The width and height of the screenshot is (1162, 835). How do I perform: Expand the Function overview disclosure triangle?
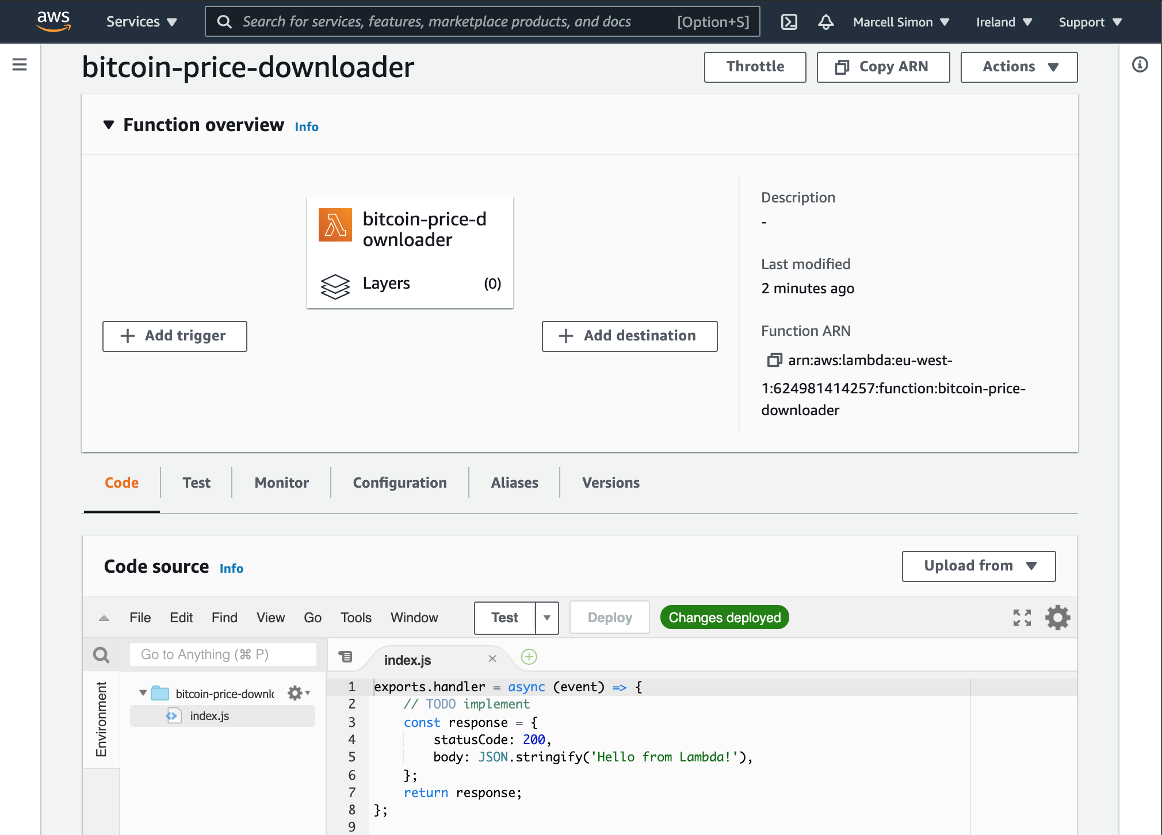click(105, 124)
